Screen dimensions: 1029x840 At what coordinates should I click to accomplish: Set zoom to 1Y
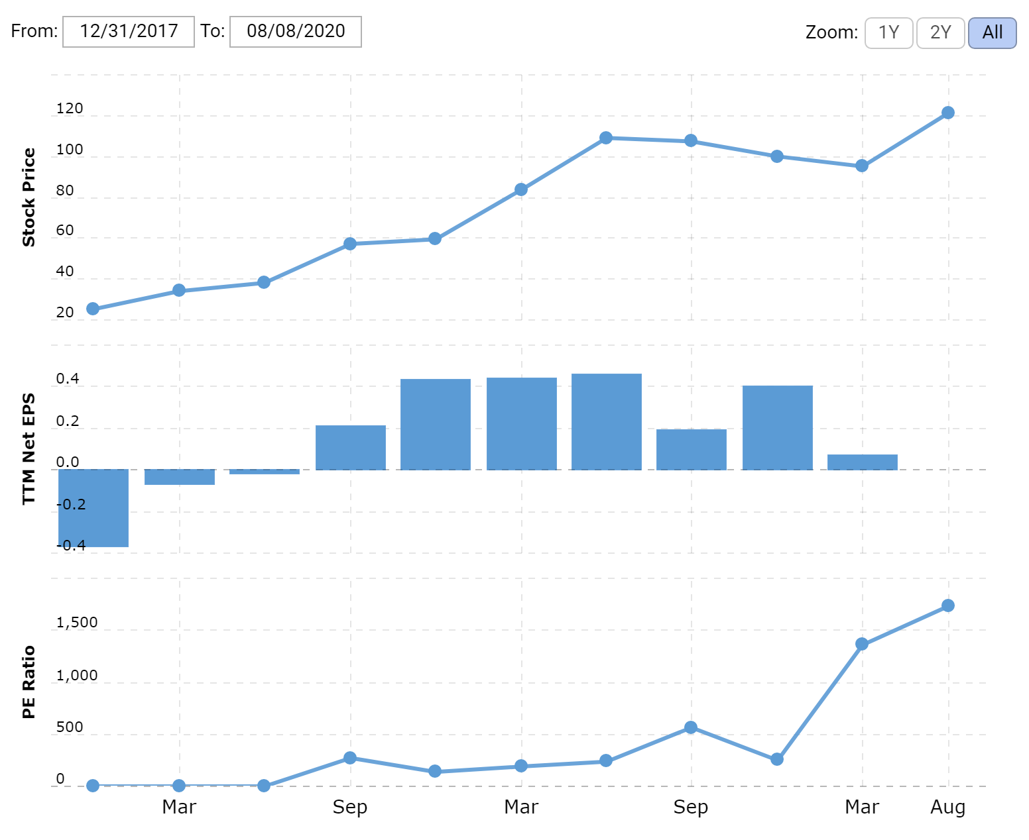pos(888,32)
